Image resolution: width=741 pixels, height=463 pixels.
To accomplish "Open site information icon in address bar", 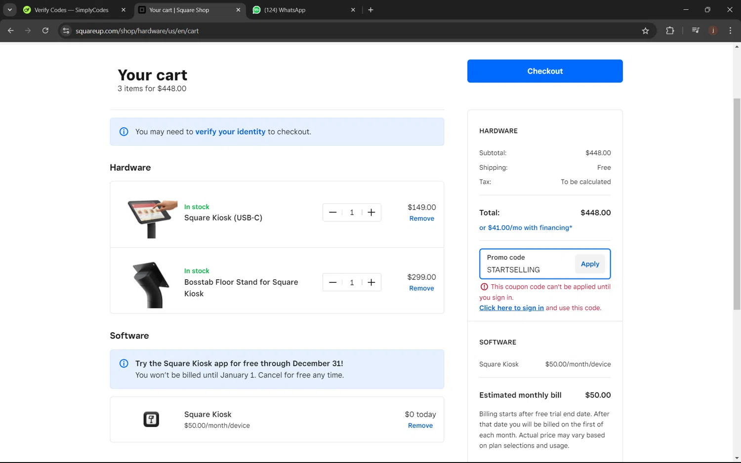I will click(66, 31).
